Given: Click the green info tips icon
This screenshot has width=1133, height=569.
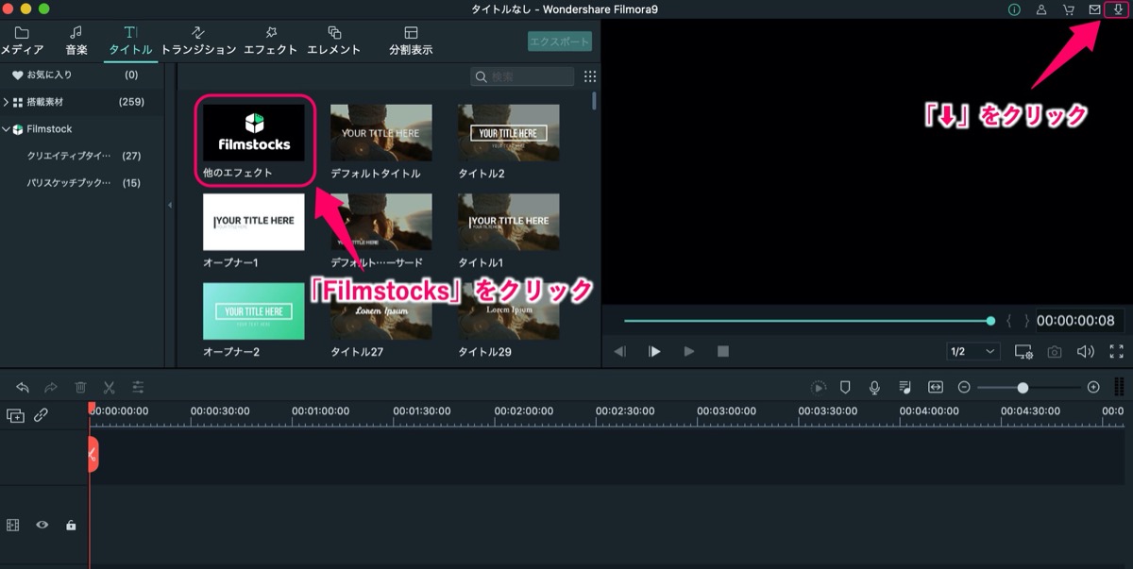Looking at the screenshot, I should (x=1014, y=9).
